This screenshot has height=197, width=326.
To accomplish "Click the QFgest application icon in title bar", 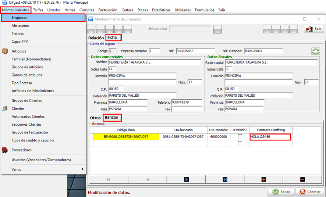I will pyautogui.click(x=4, y=3).
